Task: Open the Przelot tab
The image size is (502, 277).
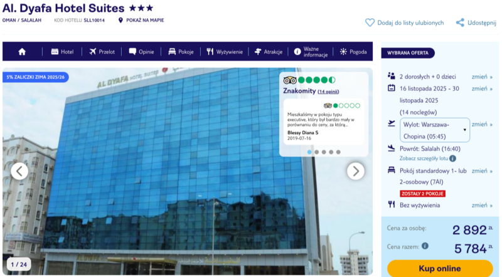Action: 102,51
